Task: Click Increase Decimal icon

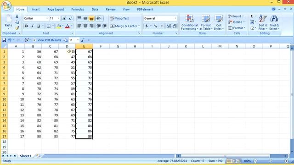Action: (x=169, y=26)
